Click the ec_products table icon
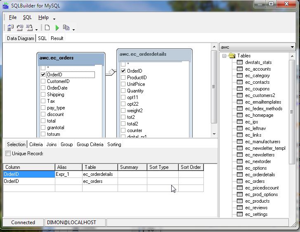 pos(239,201)
